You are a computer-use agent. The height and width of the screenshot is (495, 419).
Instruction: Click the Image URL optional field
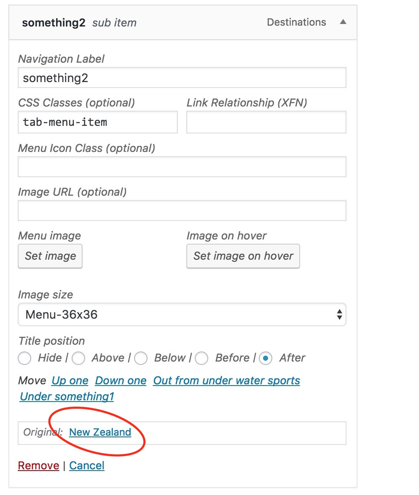tap(182, 210)
